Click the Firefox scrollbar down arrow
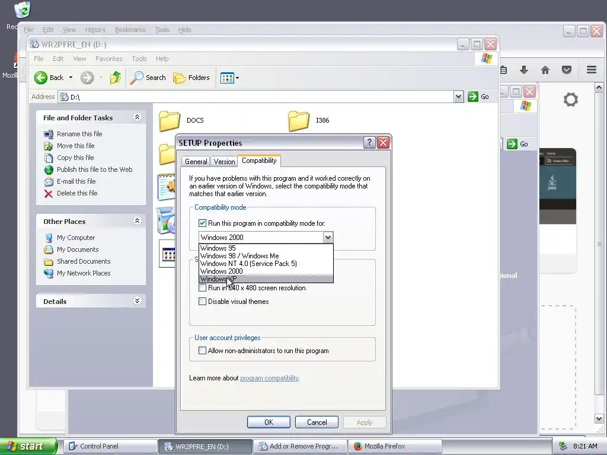 coord(599,419)
